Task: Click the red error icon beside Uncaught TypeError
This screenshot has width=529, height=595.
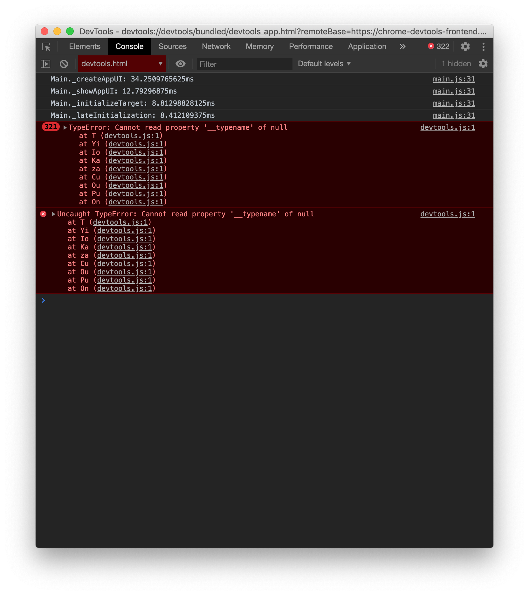Action: (44, 214)
